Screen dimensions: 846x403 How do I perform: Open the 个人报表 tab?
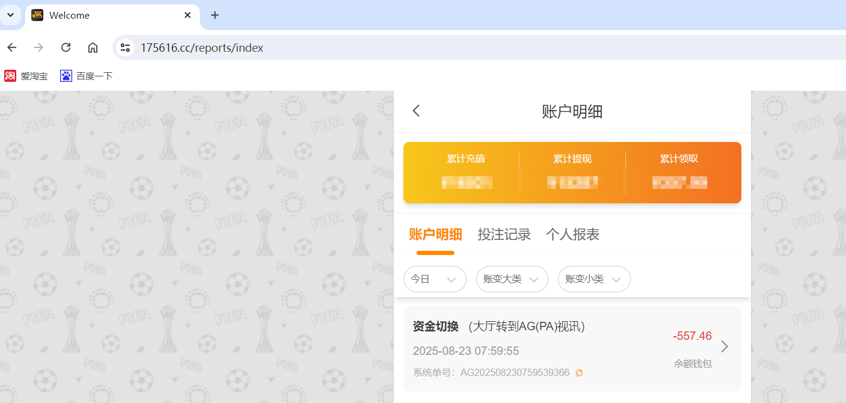(x=572, y=235)
